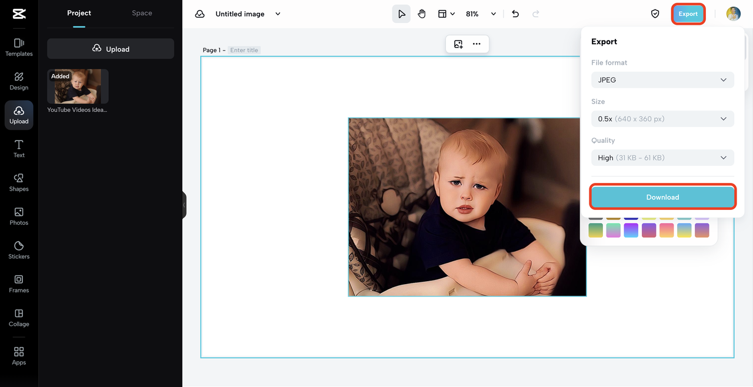Open the 81% zoom level dropdown
753x387 pixels.
click(x=481, y=14)
